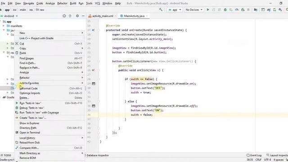288x162 pixels.
Task: Click the Cut scissors icon in context menu
Action: (x=17, y=44)
